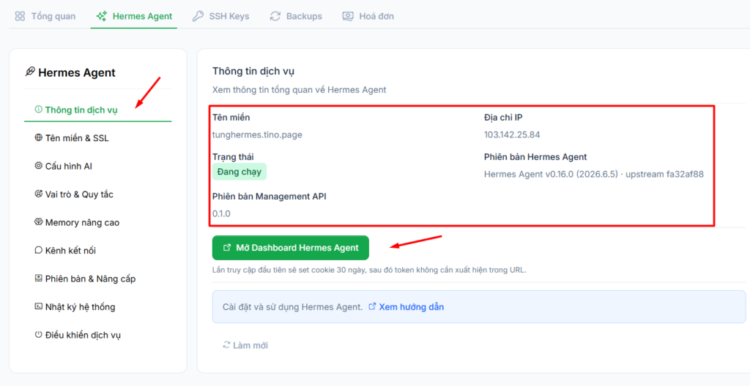Open Tên miền & SSL settings
The image size is (750, 386).
tap(97, 138)
